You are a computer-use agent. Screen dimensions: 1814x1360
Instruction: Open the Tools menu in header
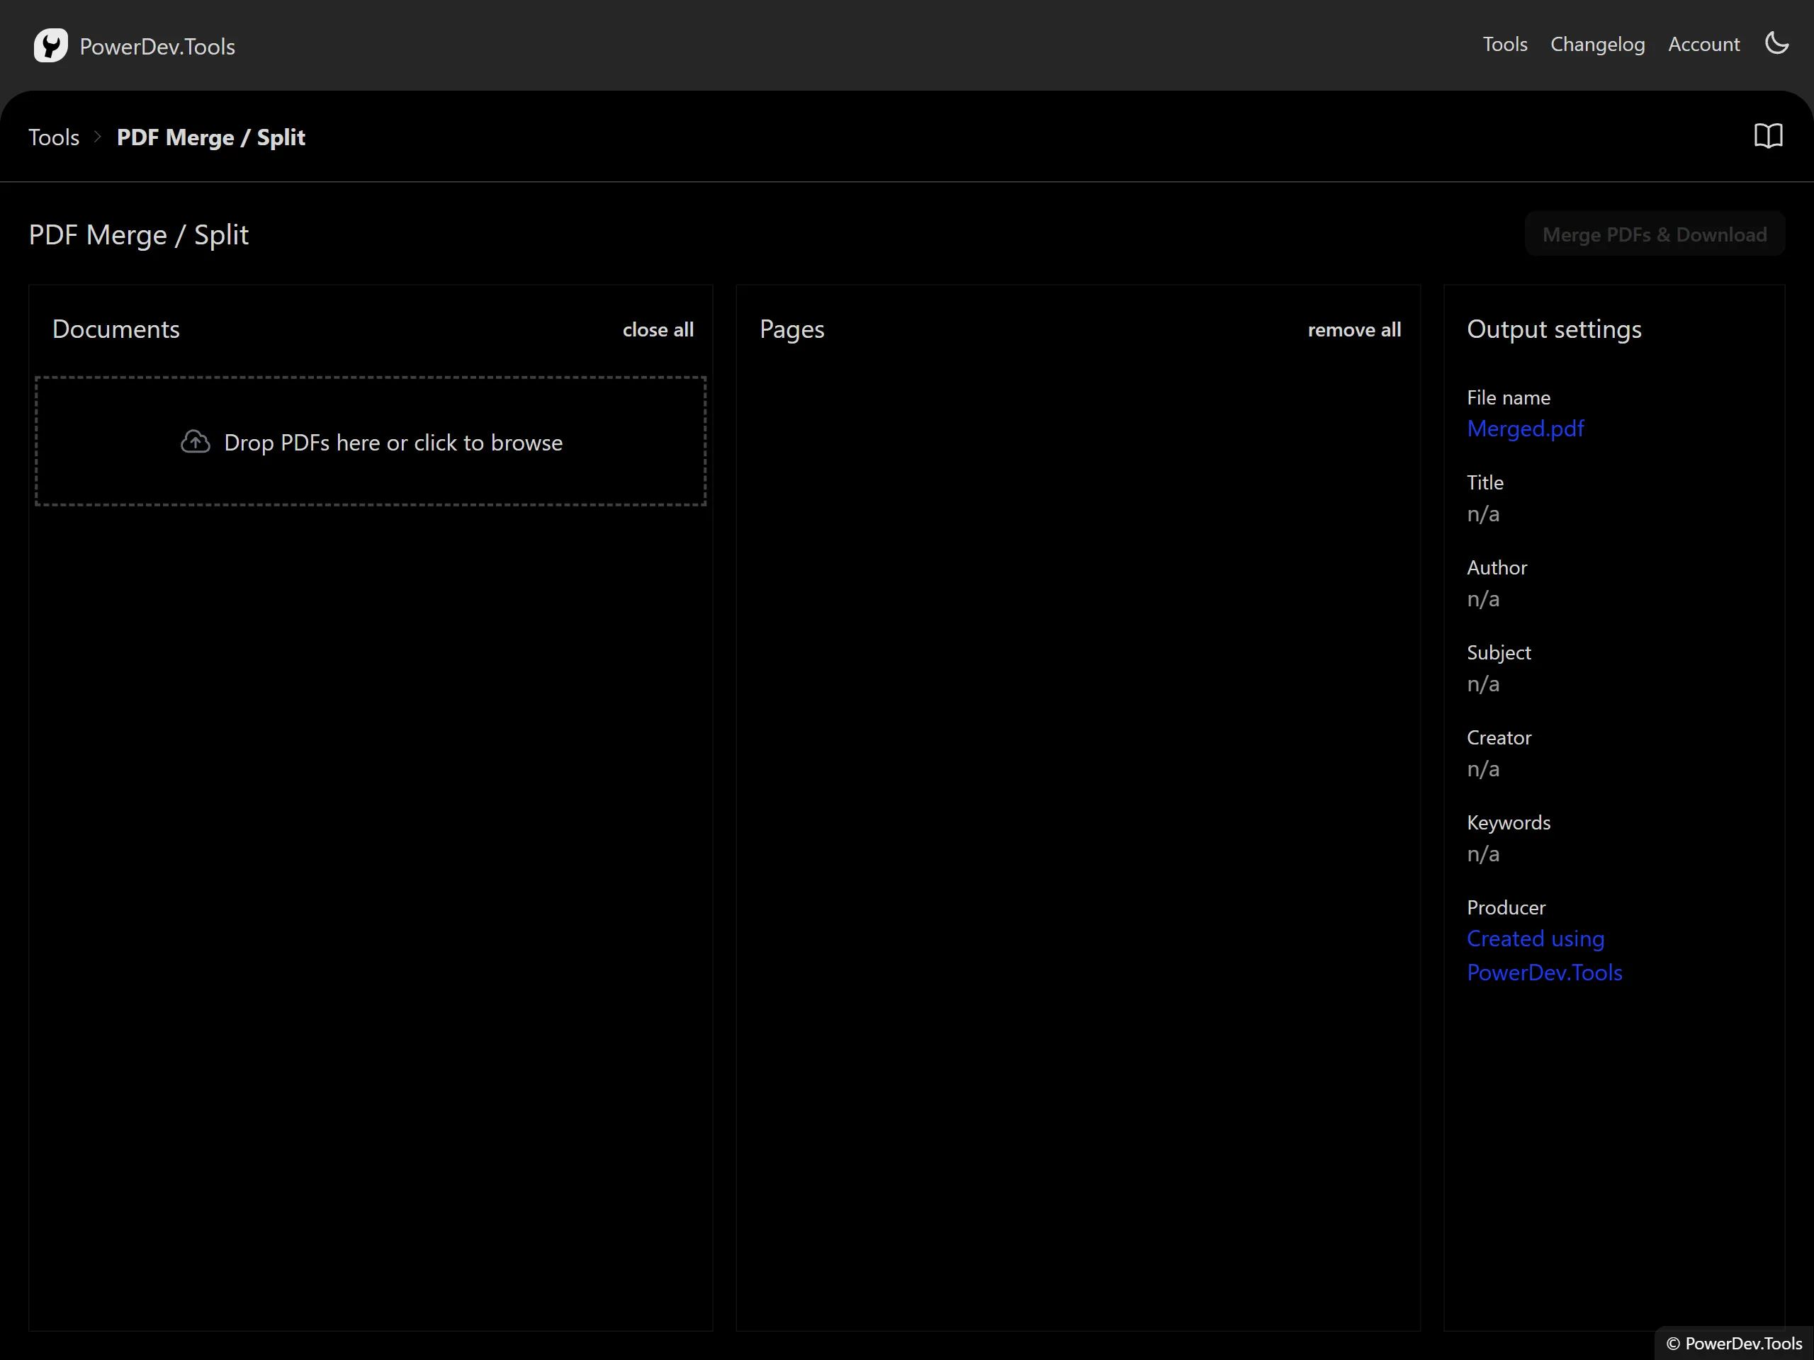(x=1504, y=44)
